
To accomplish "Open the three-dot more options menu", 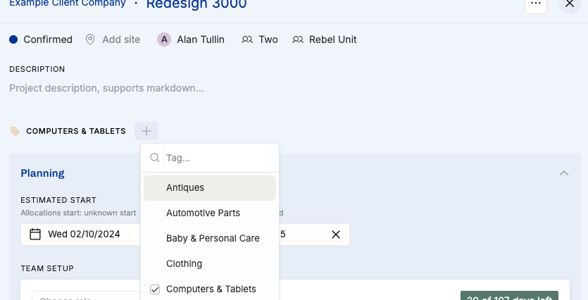I will coord(536,4).
